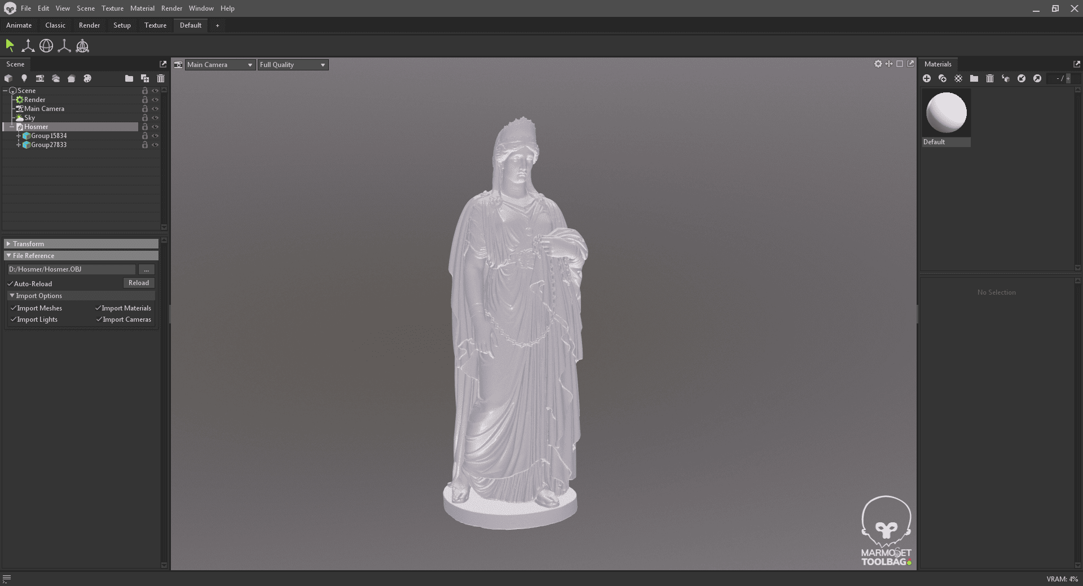Uncheck Import Lights option
Image resolution: width=1083 pixels, height=586 pixels.
[14, 319]
